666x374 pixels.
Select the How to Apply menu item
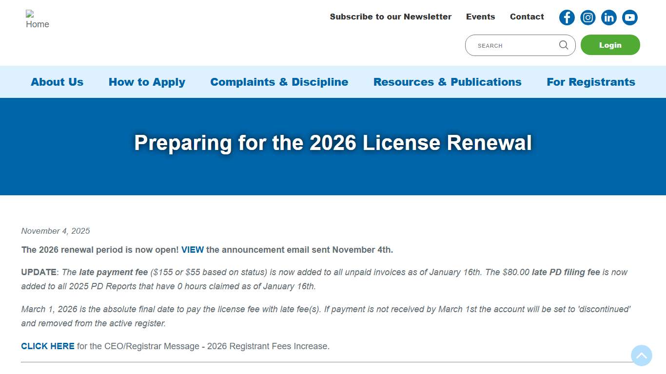(x=147, y=82)
